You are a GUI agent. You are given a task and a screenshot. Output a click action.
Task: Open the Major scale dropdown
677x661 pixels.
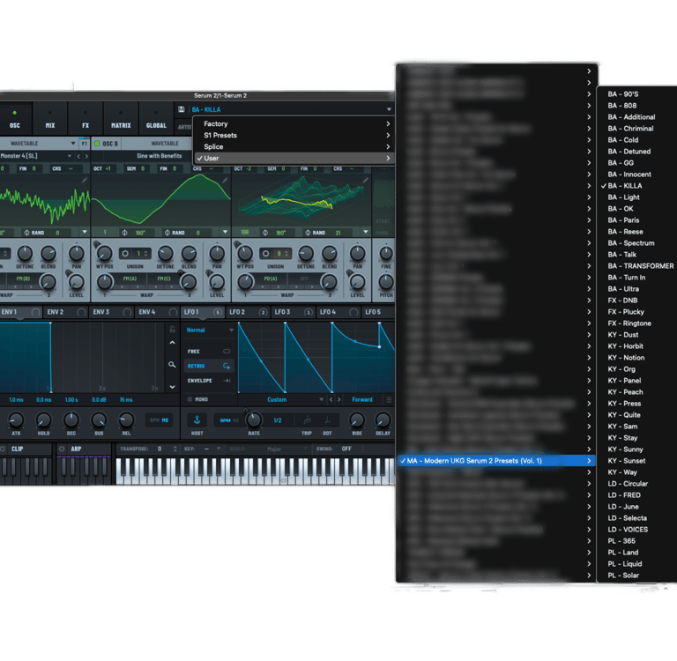coord(305,449)
